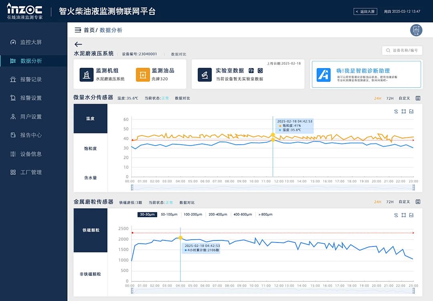
Task: Click the back arrow above 水泥磨液压系统
Action: click(x=78, y=44)
